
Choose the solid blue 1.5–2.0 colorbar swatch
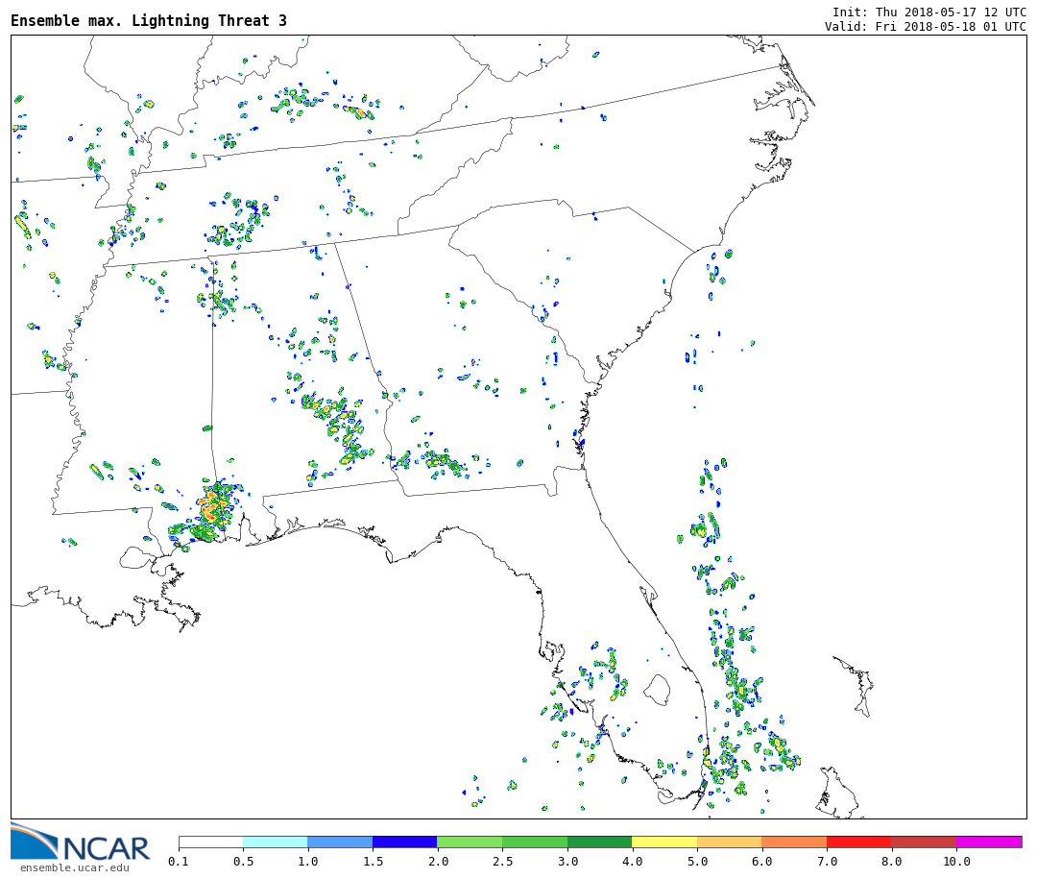click(404, 842)
